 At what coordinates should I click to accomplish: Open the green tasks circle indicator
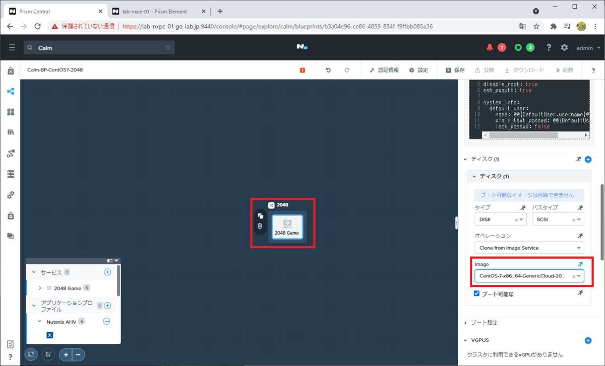pyautogui.click(x=518, y=47)
